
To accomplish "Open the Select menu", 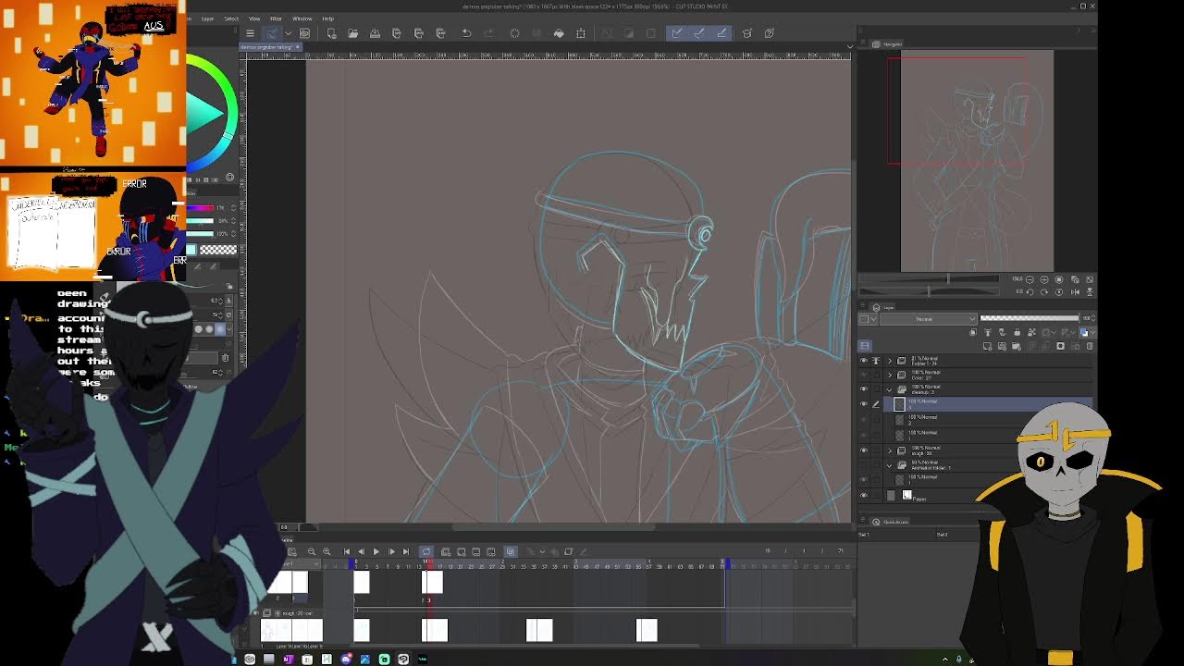I will pos(231,18).
